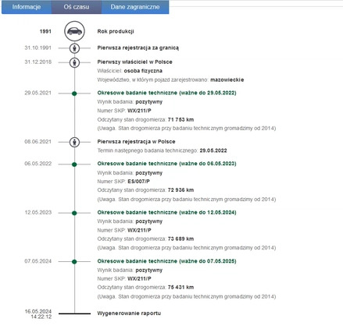
Task: Click the car production year icon
Action: tap(74, 31)
